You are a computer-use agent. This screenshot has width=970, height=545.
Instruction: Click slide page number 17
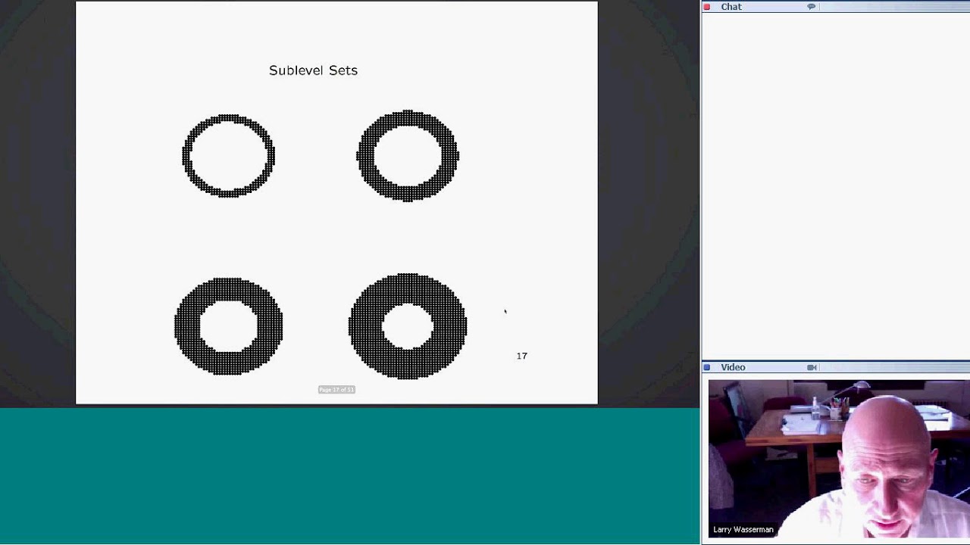(x=521, y=356)
